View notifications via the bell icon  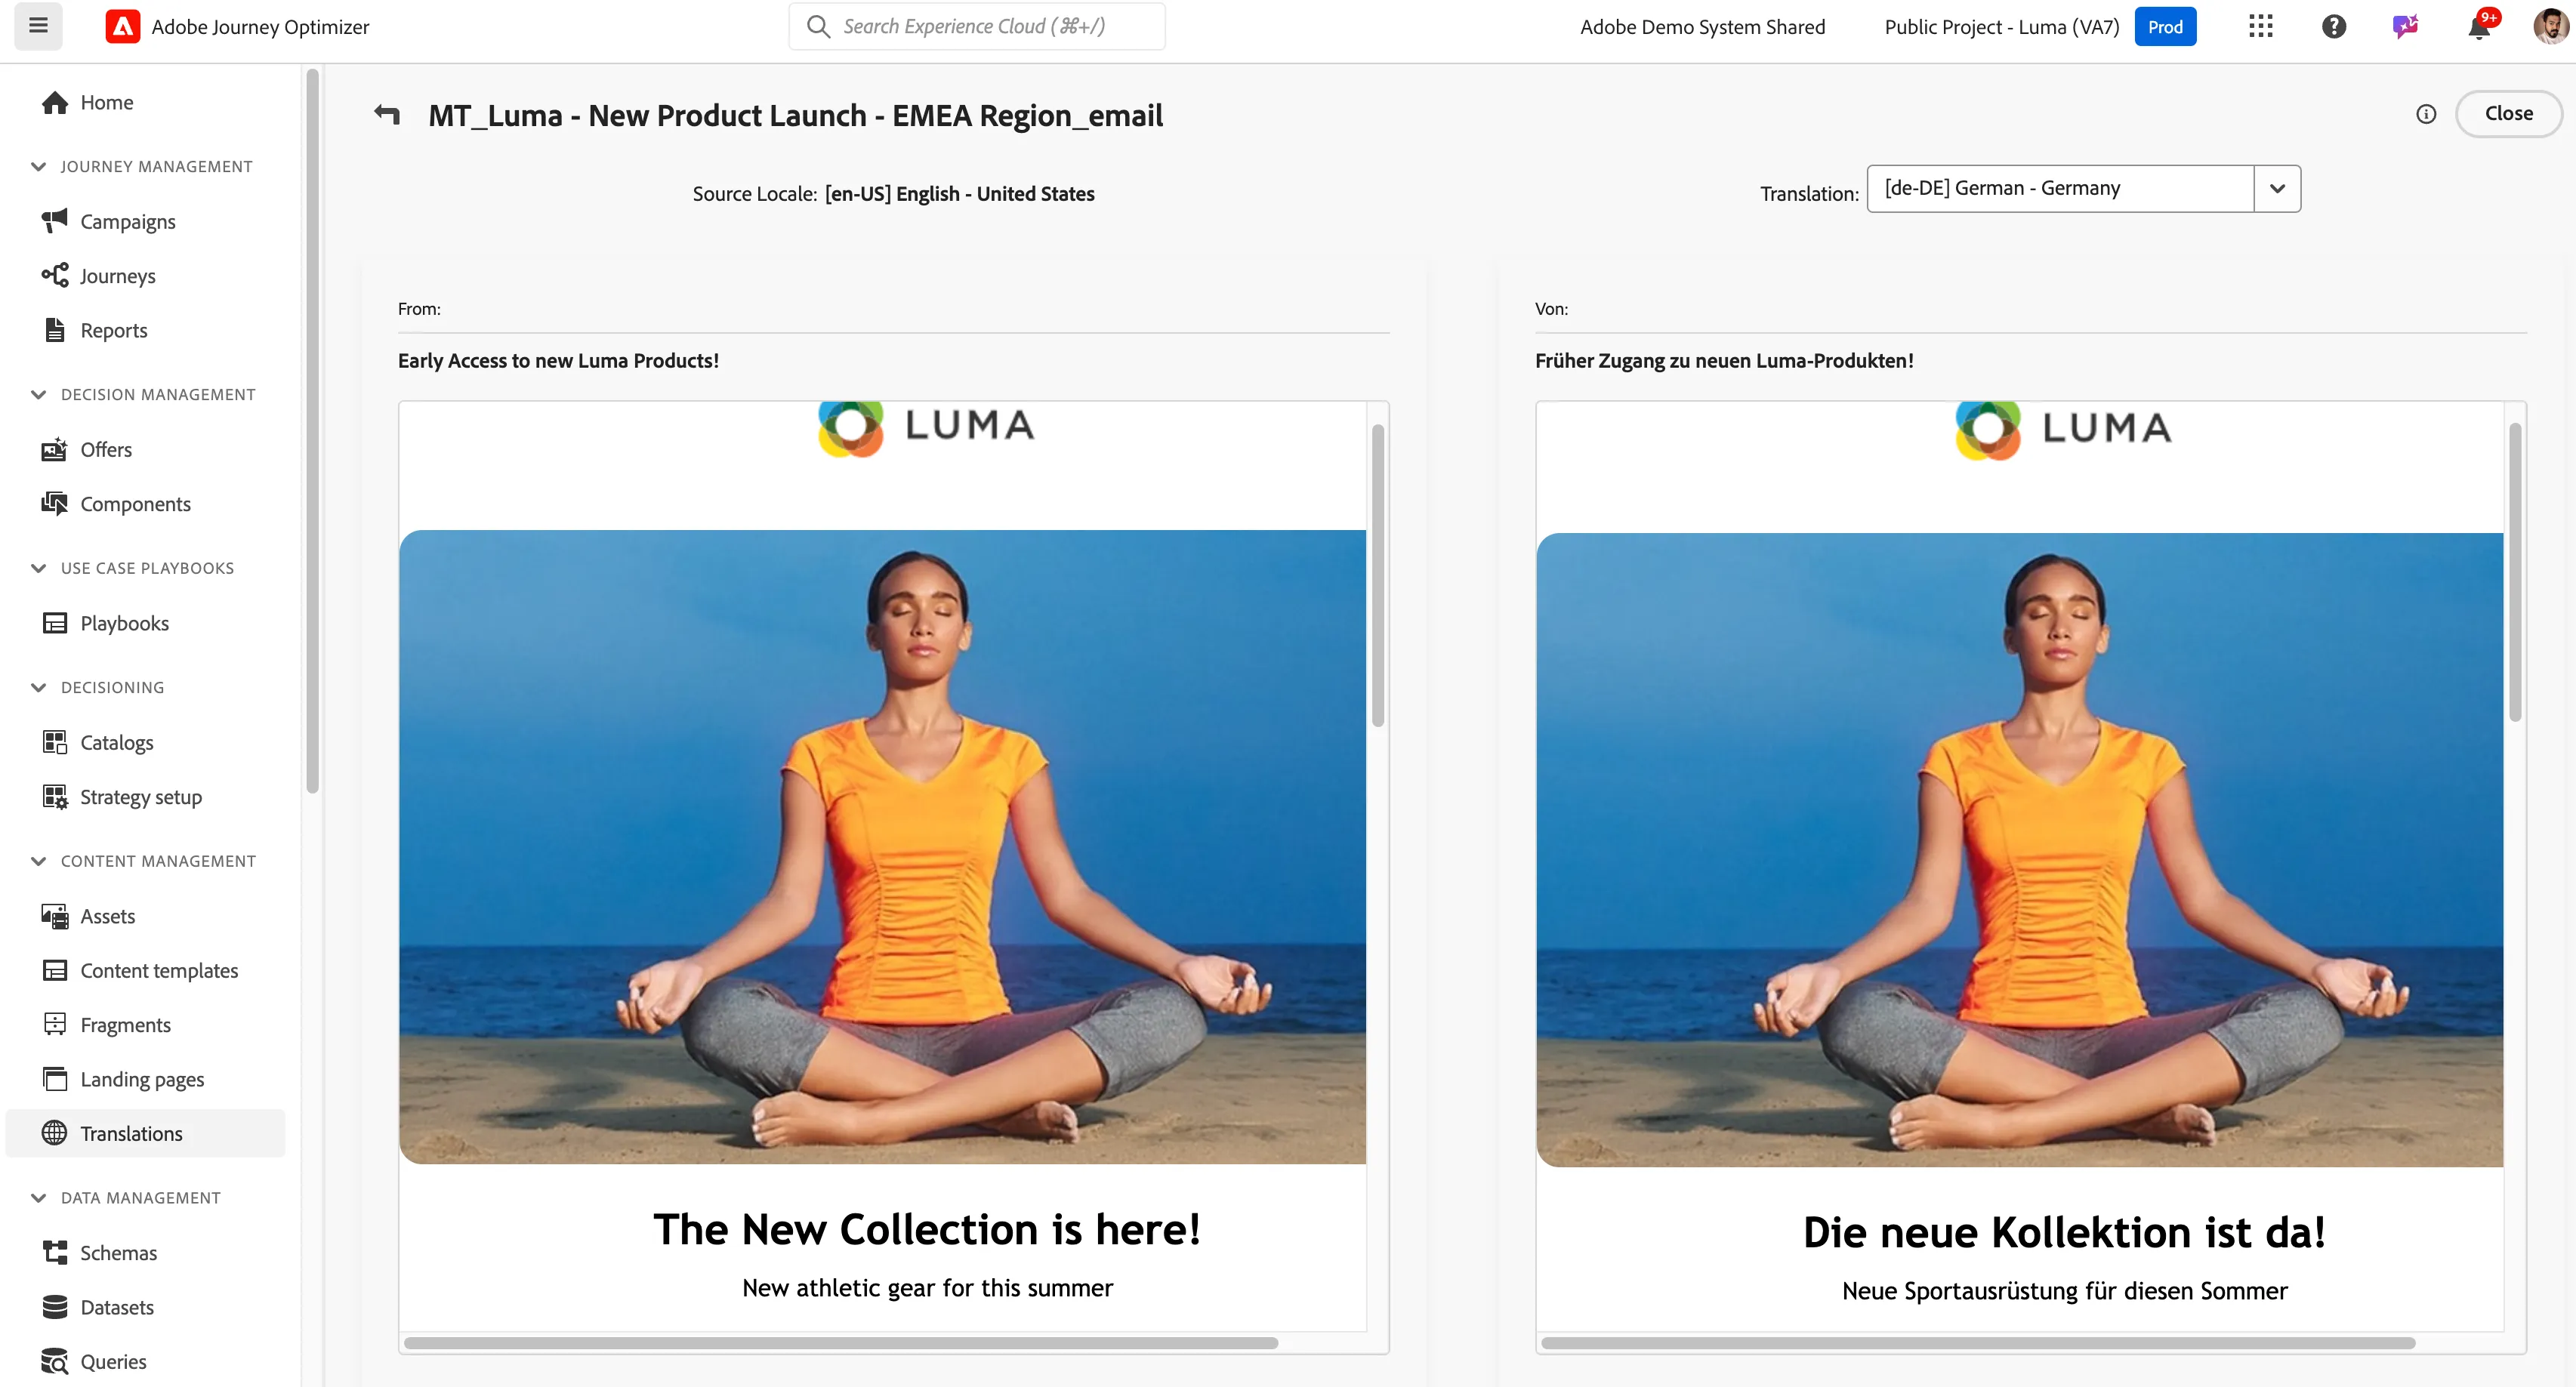[2479, 27]
